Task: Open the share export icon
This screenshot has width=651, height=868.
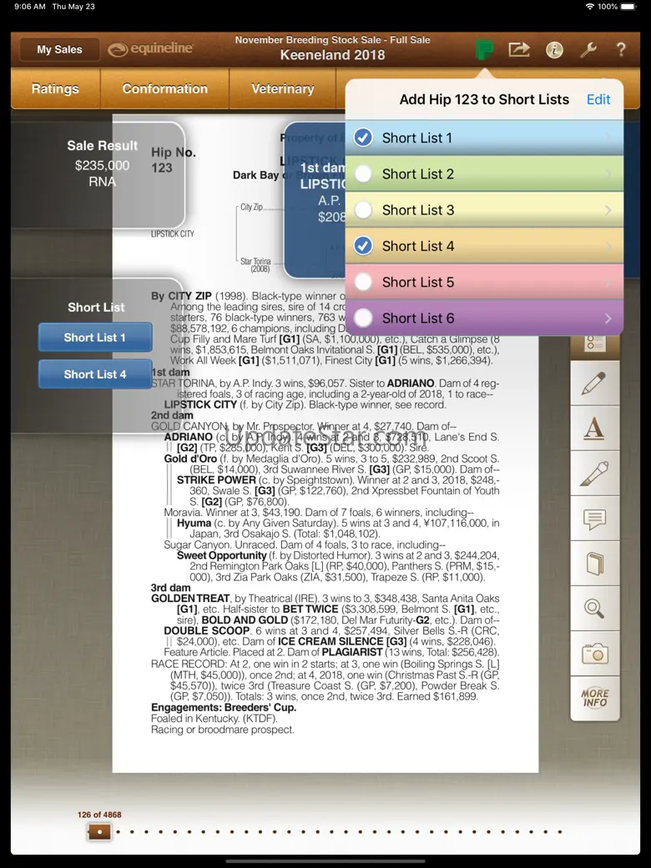Action: point(519,49)
